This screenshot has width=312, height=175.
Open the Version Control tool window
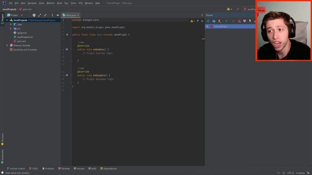[16, 169]
